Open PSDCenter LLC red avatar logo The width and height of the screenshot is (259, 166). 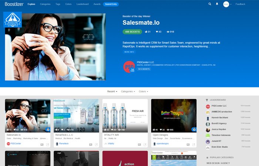point(129,67)
